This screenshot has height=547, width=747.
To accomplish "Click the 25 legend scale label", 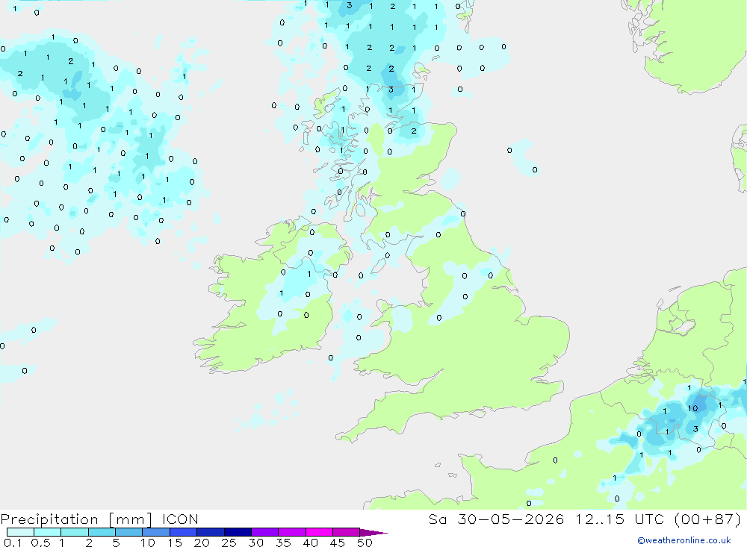I will click(229, 543).
